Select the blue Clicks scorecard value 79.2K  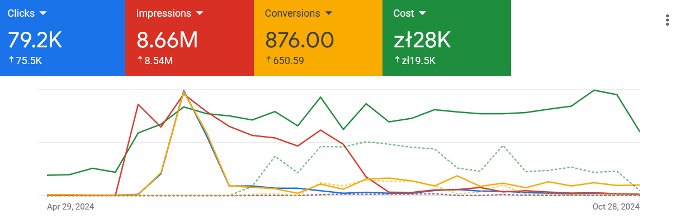35,40
